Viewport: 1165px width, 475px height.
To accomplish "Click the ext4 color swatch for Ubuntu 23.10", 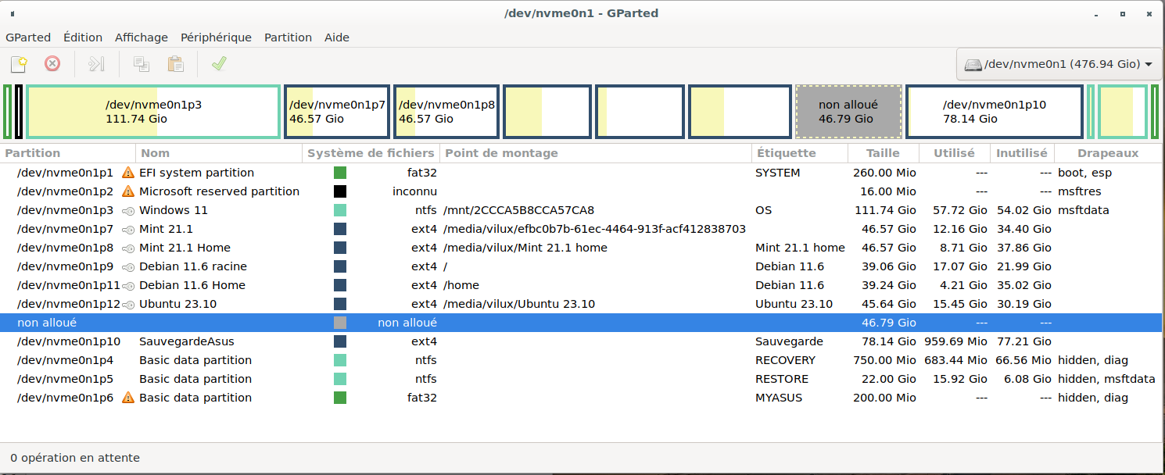I will pyautogui.click(x=340, y=304).
